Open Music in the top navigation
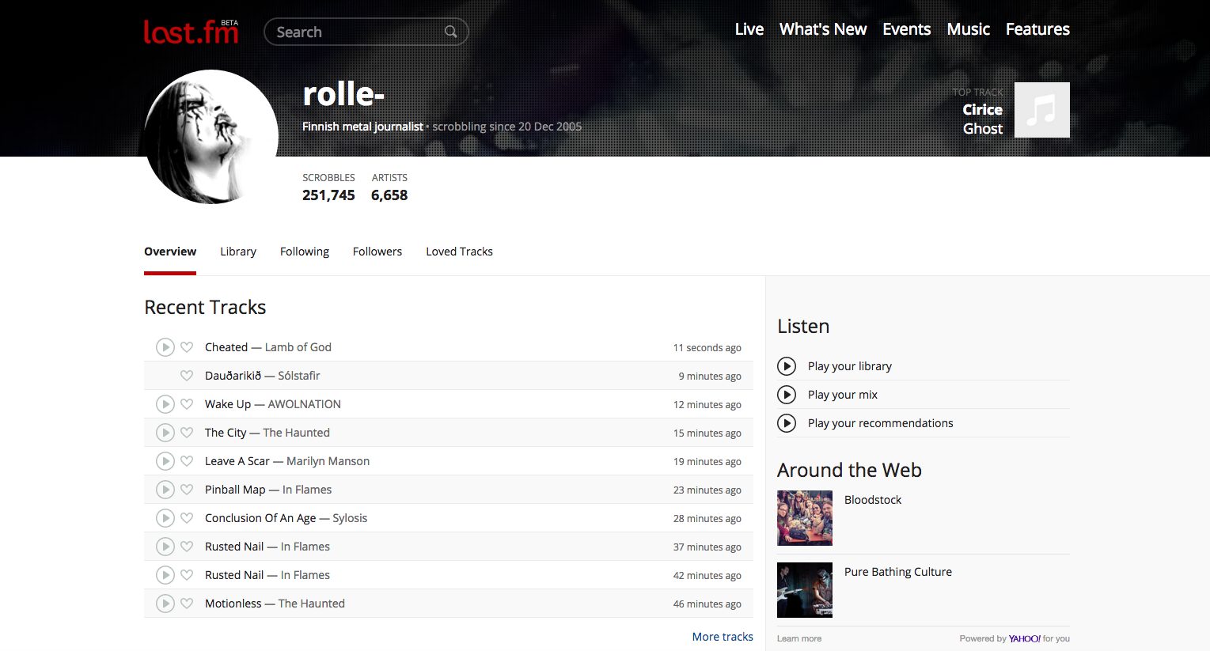This screenshot has width=1210, height=651. pos(969,29)
